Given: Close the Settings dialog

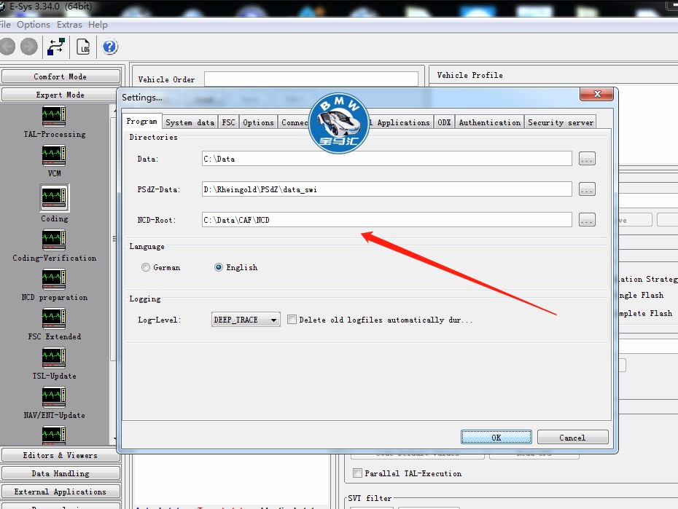Looking at the screenshot, I should click(x=596, y=94).
